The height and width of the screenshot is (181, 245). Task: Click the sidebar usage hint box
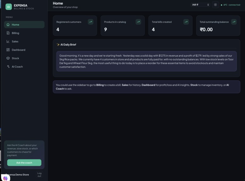pyautogui.click(x=146, y=87)
